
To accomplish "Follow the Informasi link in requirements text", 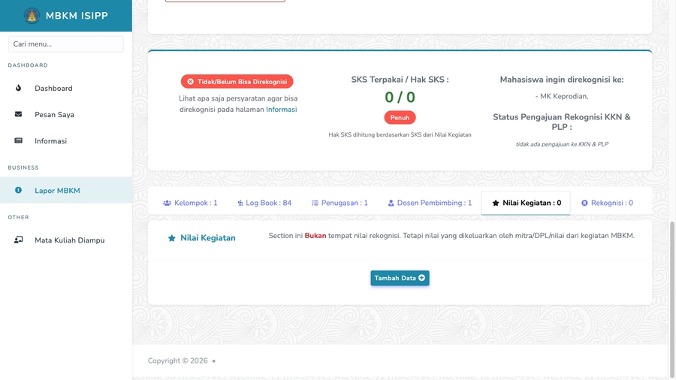I will pos(281,110).
